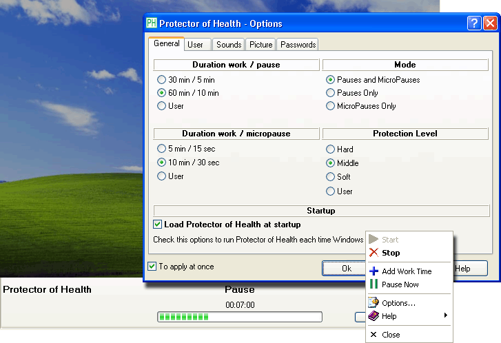Viewport: 501px width, 343px height.
Task: Choose Add Work Time menu entry
Action: click(x=409, y=271)
